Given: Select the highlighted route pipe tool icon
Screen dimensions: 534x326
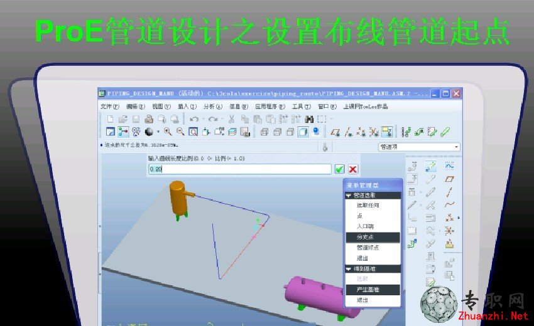Looking at the screenshot, I should click(x=431, y=166).
